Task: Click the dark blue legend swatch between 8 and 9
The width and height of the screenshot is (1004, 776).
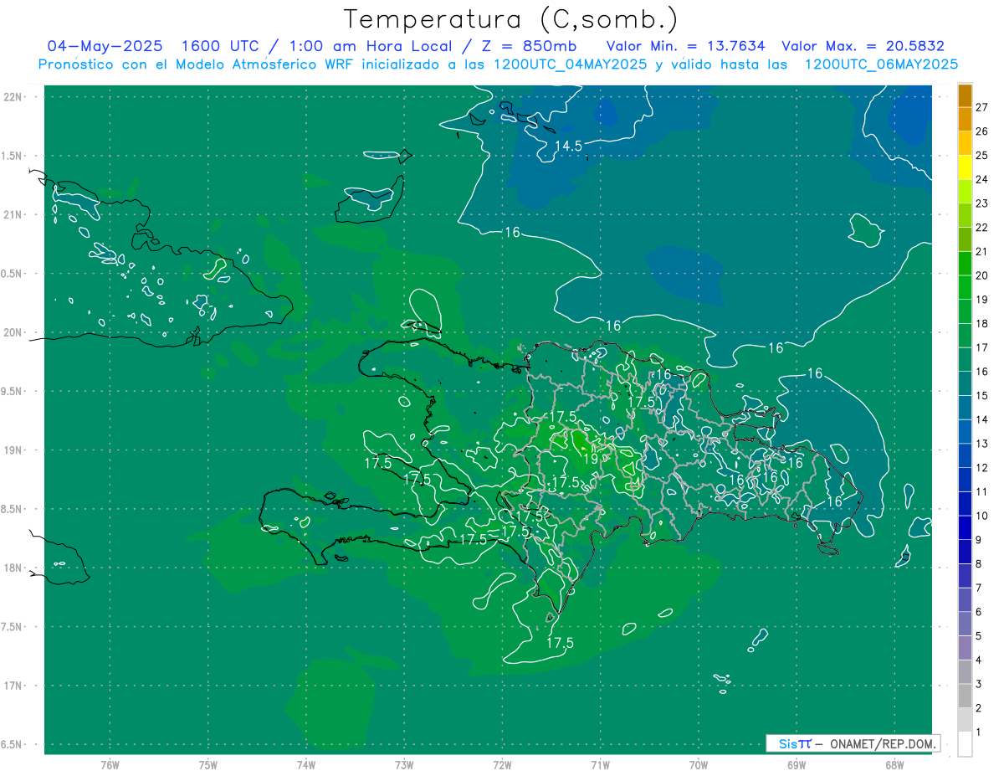Action: click(x=965, y=552)
